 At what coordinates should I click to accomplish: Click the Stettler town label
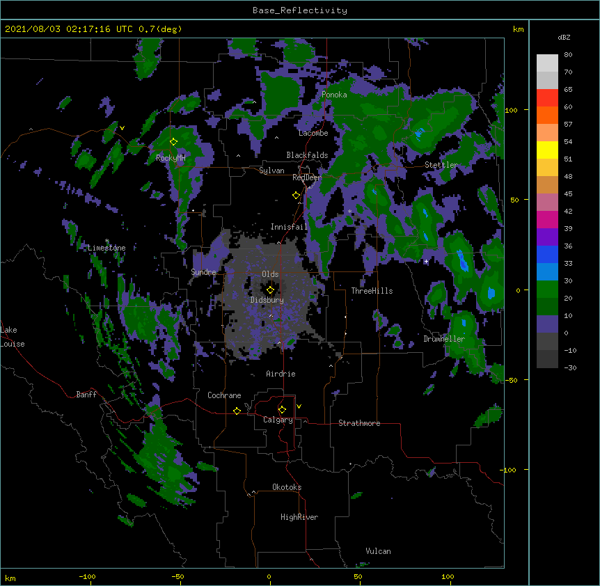[x=441, y=165]
